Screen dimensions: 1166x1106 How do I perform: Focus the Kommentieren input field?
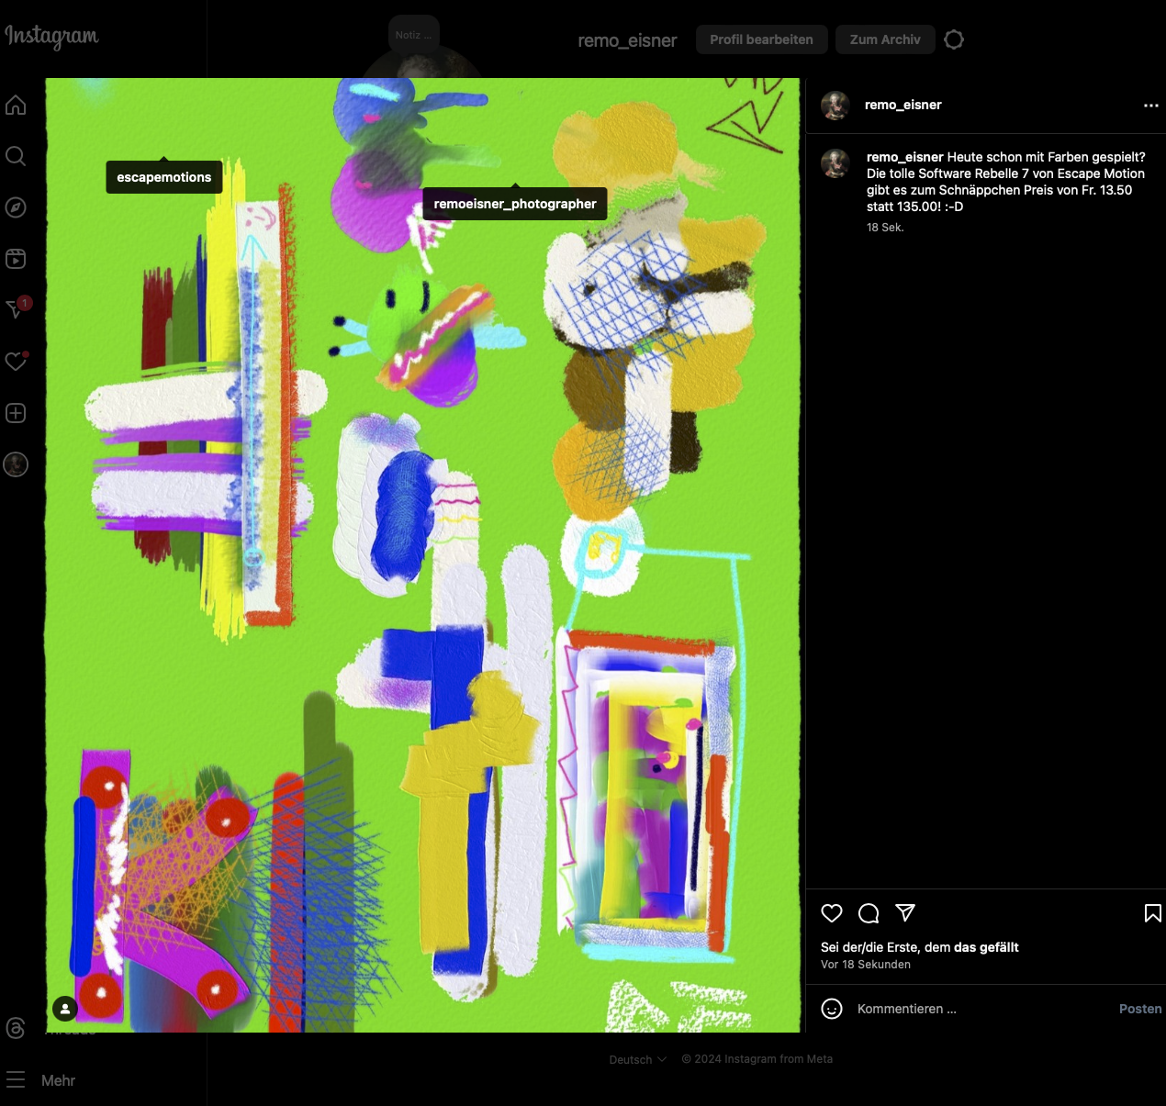(x=982, y=1009)
